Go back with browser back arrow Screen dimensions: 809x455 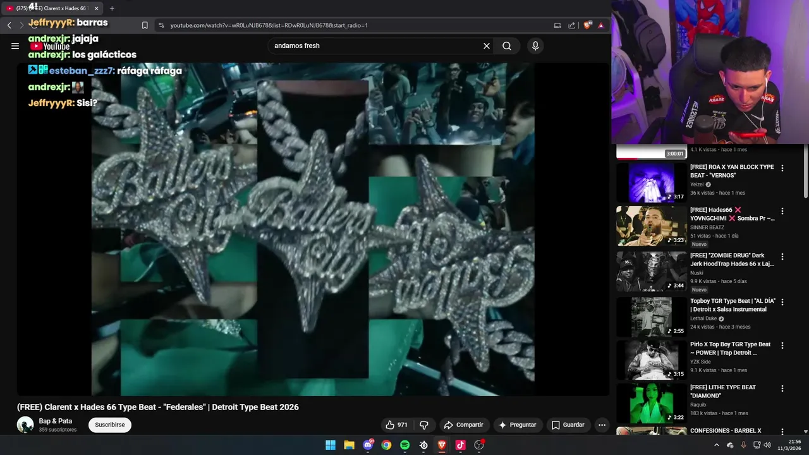click(x=9, y=25)
